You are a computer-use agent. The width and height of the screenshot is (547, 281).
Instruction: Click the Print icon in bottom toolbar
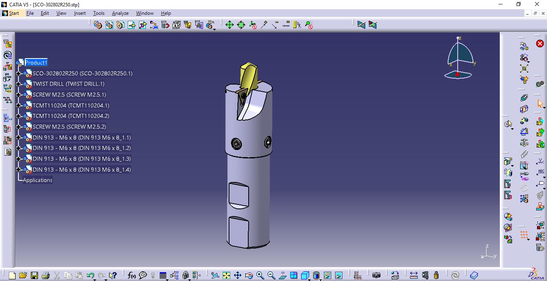click(45, 275)
